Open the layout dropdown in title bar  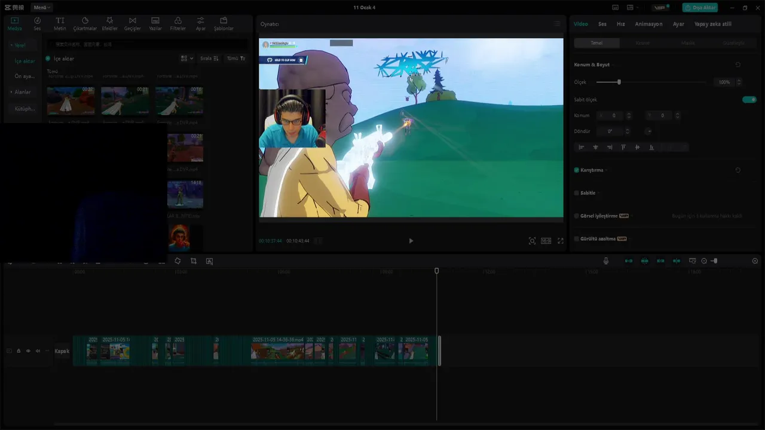pyautogui.click(x=632, y=8)
